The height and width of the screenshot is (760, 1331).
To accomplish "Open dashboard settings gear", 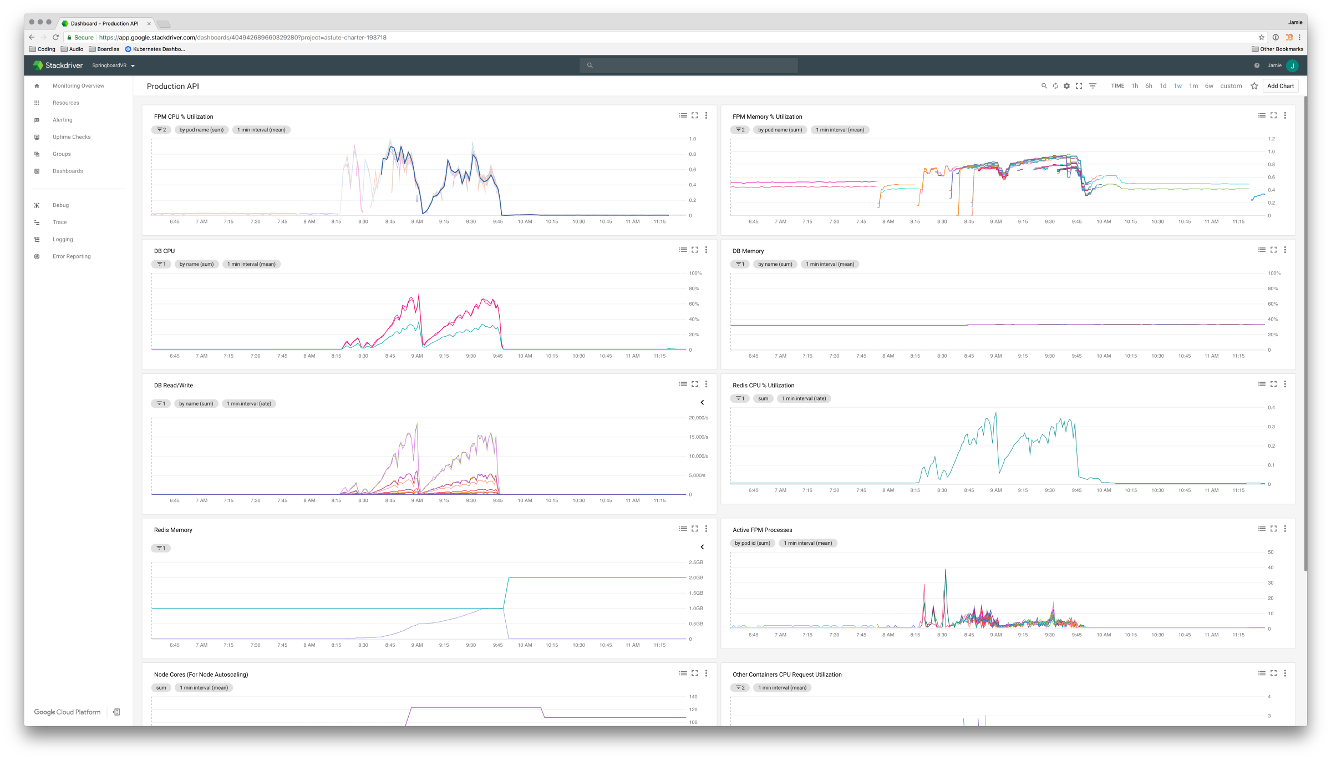I will [x=1066, y=86].
